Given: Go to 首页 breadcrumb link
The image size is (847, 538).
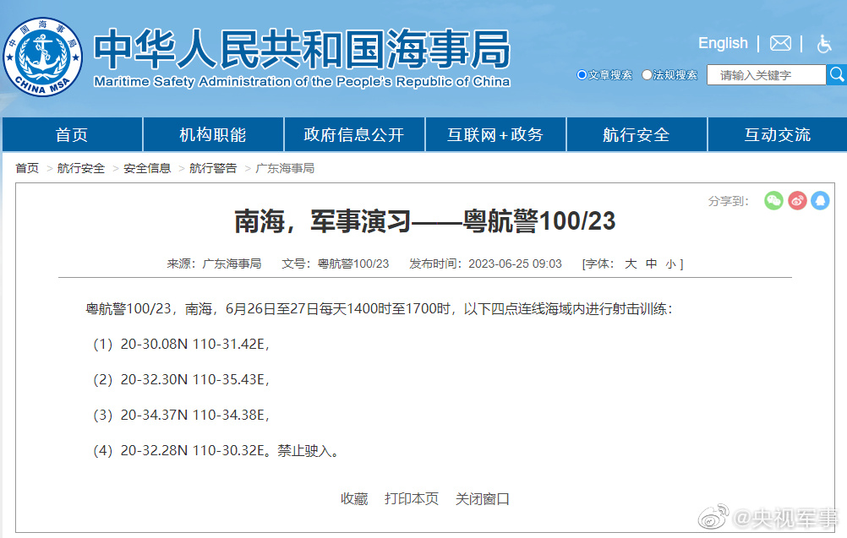Looking at the screenshot, I should [x=27, y=168].
